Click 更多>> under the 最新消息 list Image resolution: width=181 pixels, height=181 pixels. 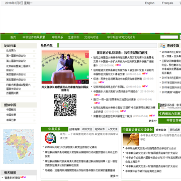point(152,121)
